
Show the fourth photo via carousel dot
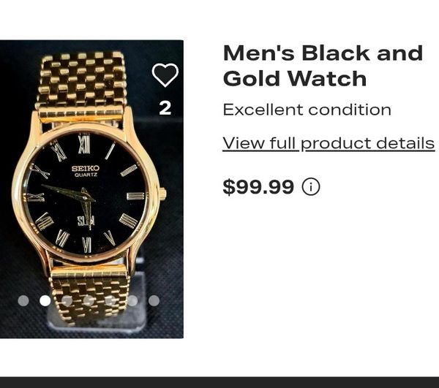(89, 301)
